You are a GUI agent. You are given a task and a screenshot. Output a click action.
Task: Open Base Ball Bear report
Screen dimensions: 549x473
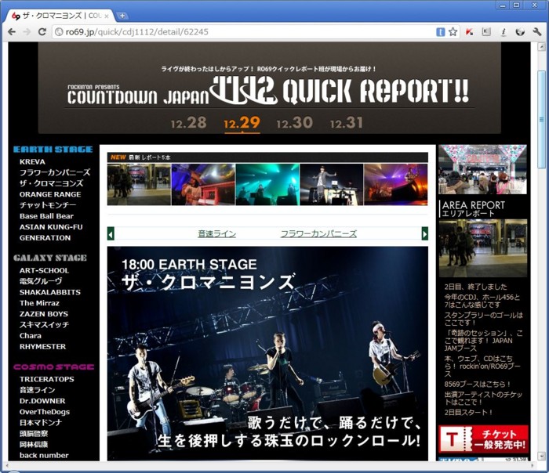(46, 216)
